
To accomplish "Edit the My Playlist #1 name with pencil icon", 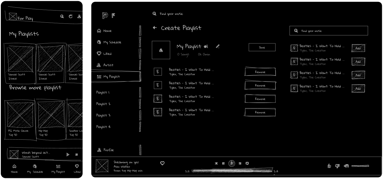I will tap(218, 46).
